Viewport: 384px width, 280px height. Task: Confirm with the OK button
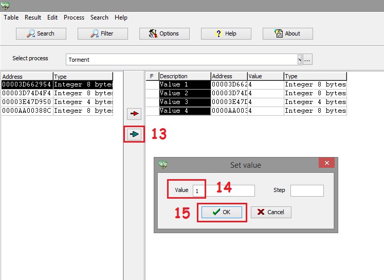(222, 213)
